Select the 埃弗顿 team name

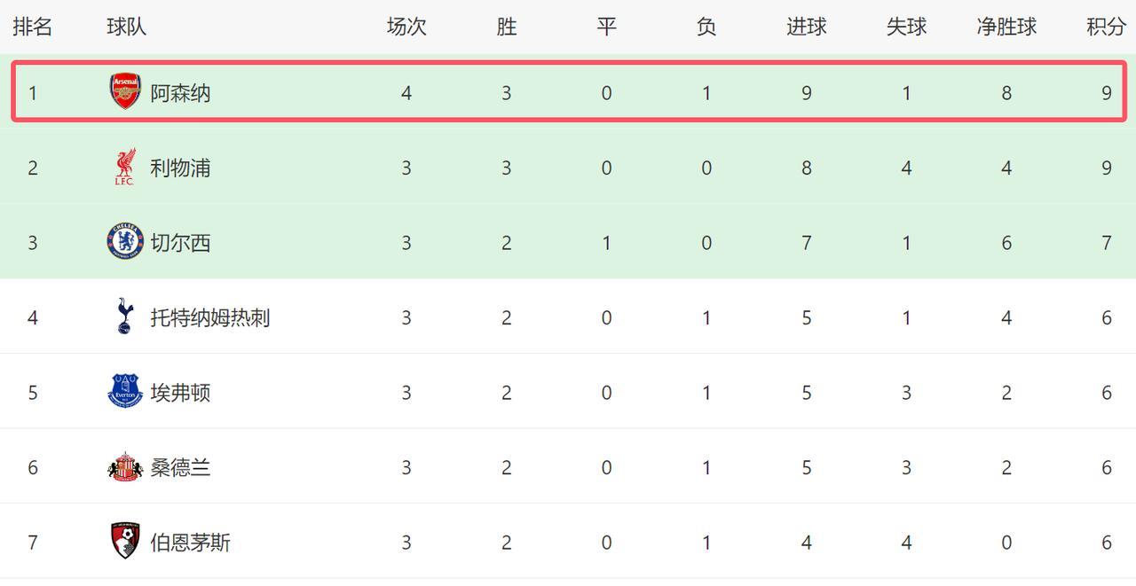[x=180, y=393]
